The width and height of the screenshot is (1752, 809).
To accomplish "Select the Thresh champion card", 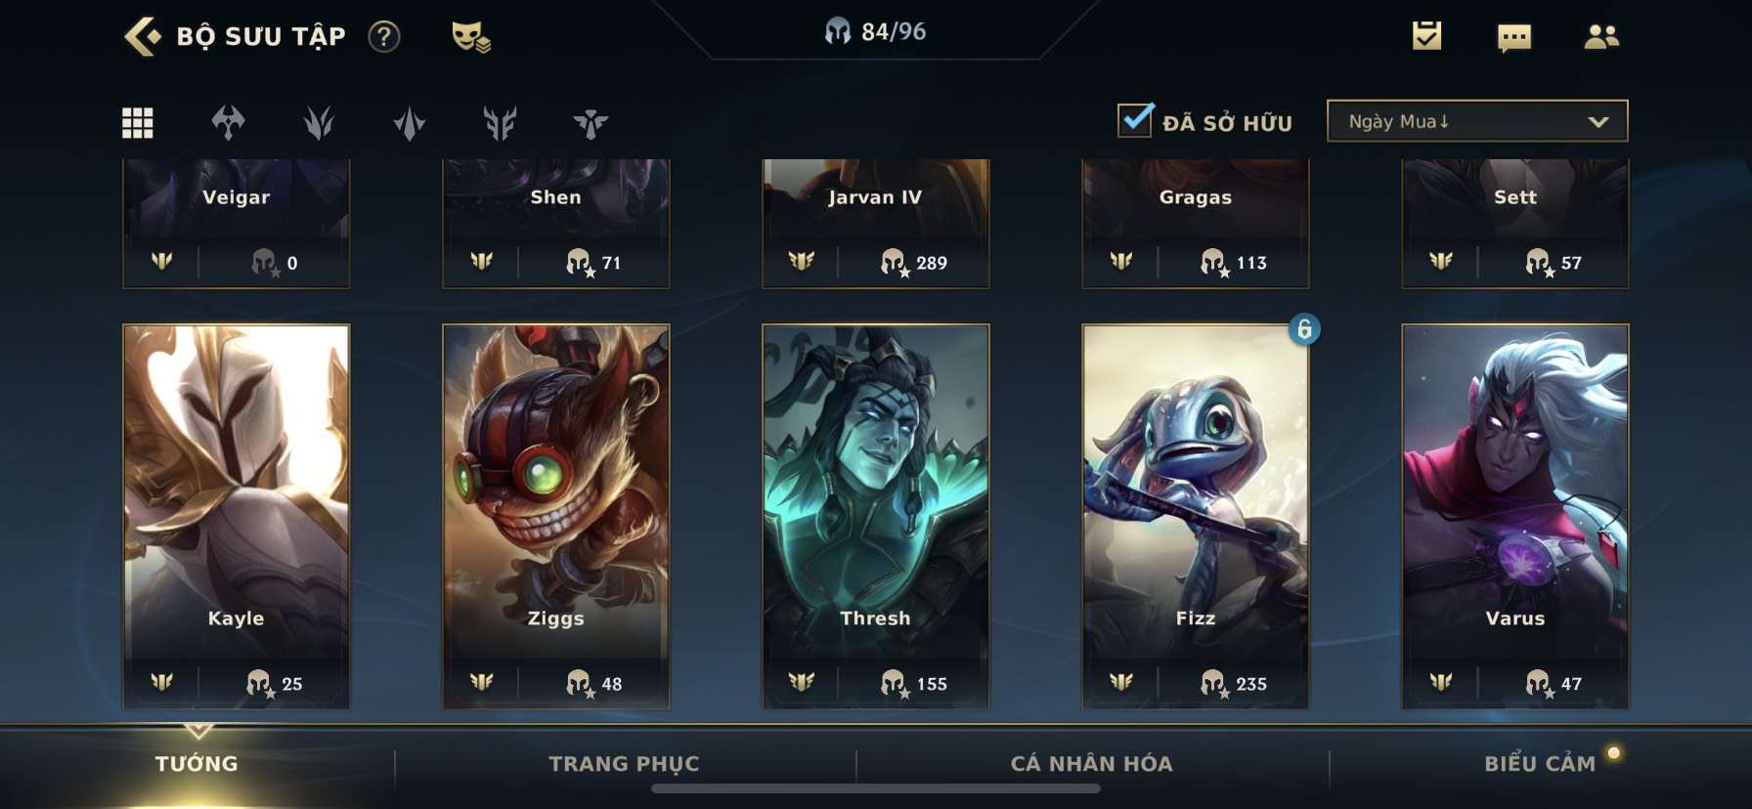I will coord(875,516).
